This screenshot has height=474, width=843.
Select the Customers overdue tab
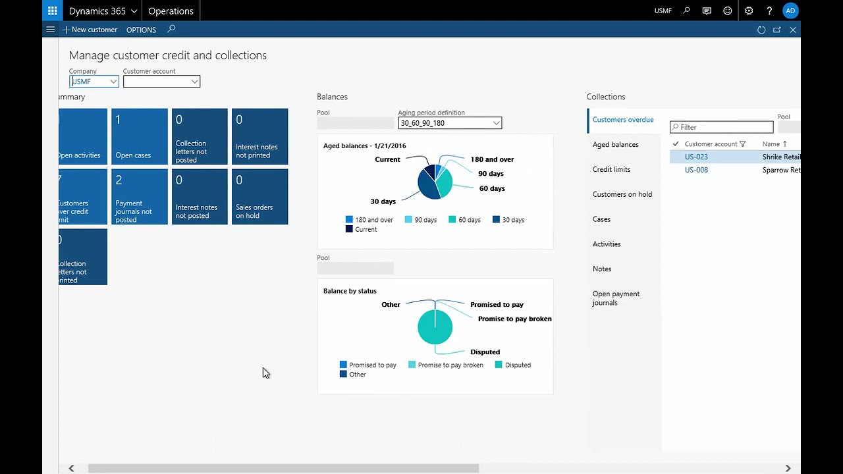pos(623,120)
